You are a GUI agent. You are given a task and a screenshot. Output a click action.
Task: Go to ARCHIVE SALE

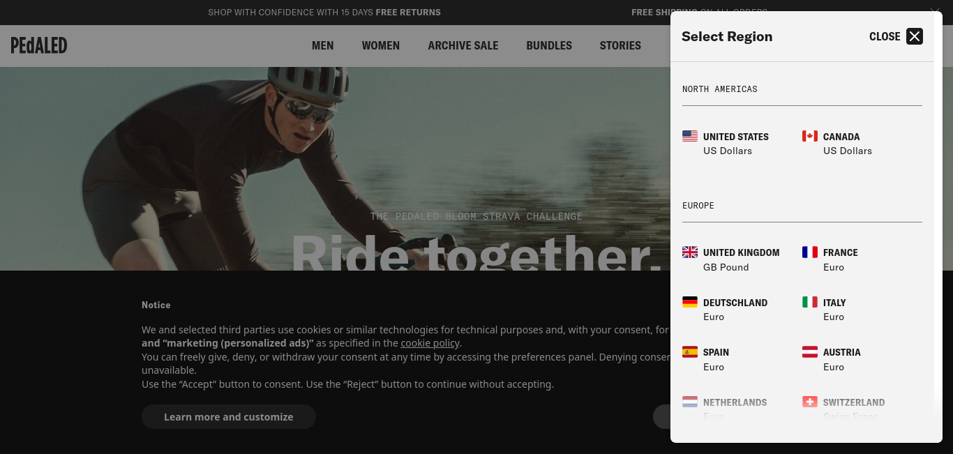pyautogui.click(x=463, y=45)
